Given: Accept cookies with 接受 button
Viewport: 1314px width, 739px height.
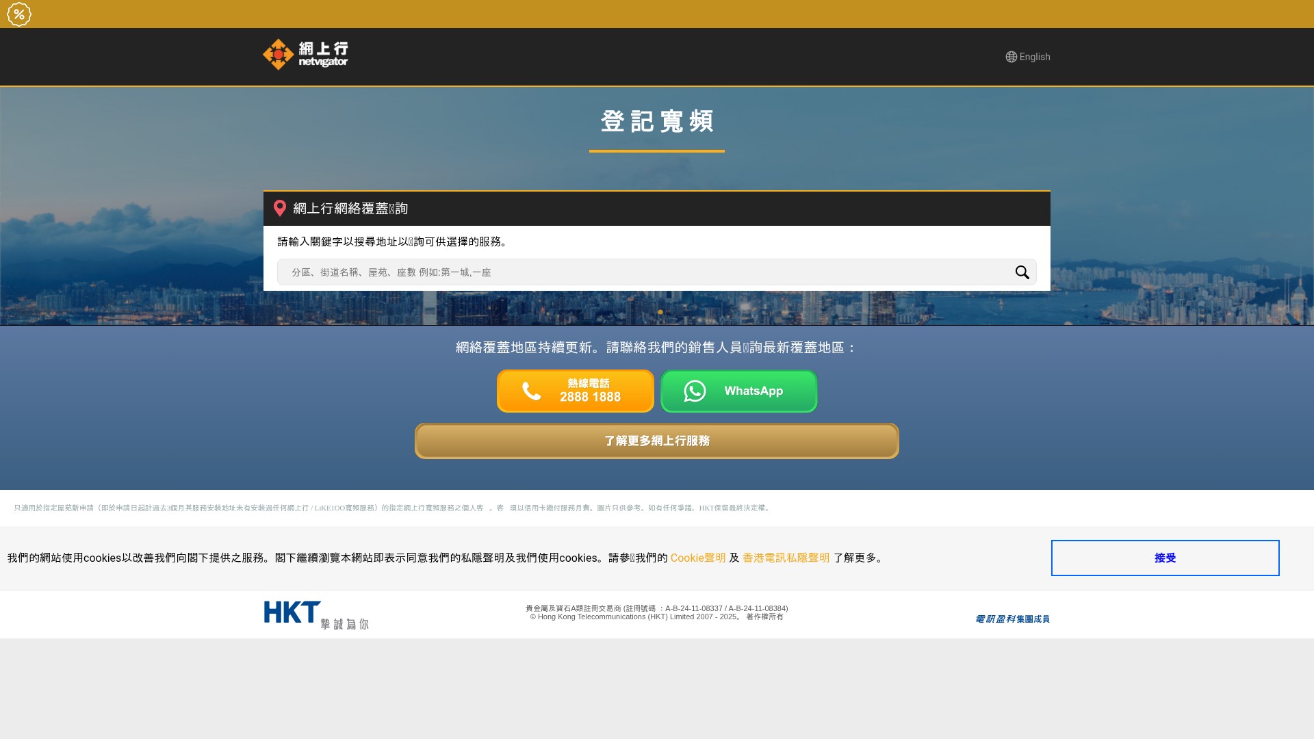Looking at the screenshot, I should pos(1165,558).
